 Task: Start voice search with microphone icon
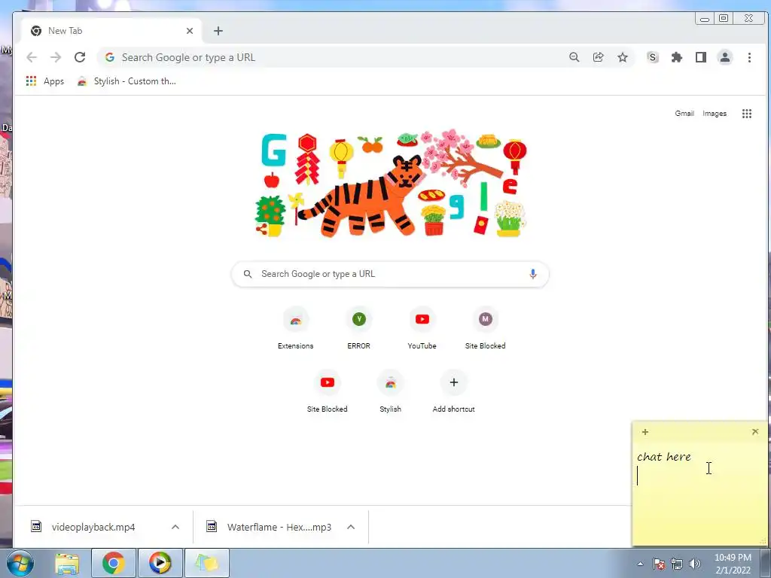[x=532, y=274]
